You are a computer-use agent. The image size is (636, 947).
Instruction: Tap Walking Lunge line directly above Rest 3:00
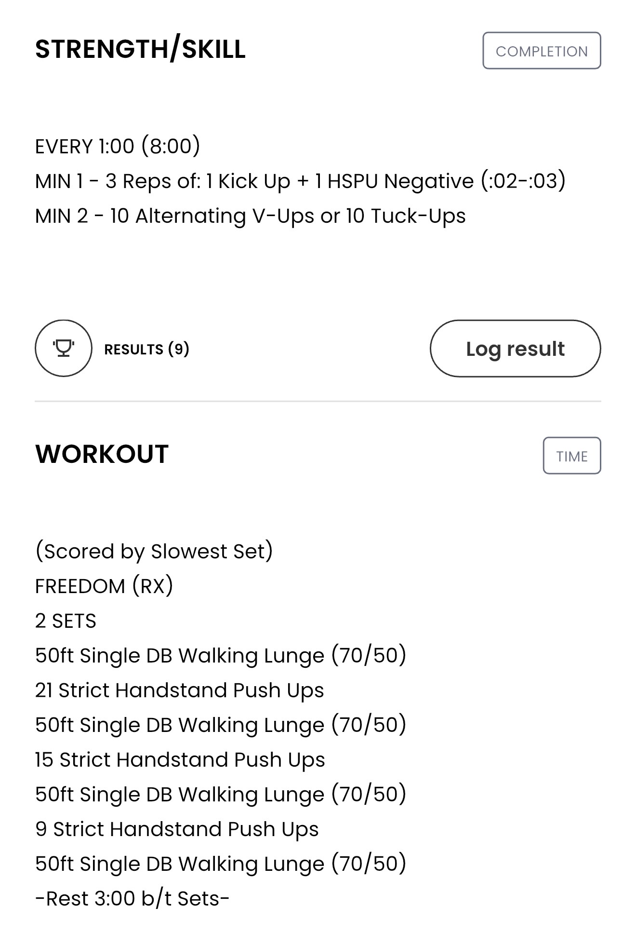pyautogui.click(x=221, y=864)
